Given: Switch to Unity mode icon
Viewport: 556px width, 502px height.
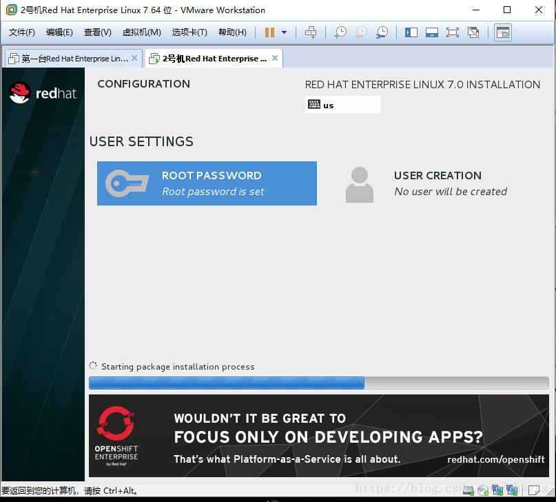Looking at the screenshot, I should coord(473,32).
